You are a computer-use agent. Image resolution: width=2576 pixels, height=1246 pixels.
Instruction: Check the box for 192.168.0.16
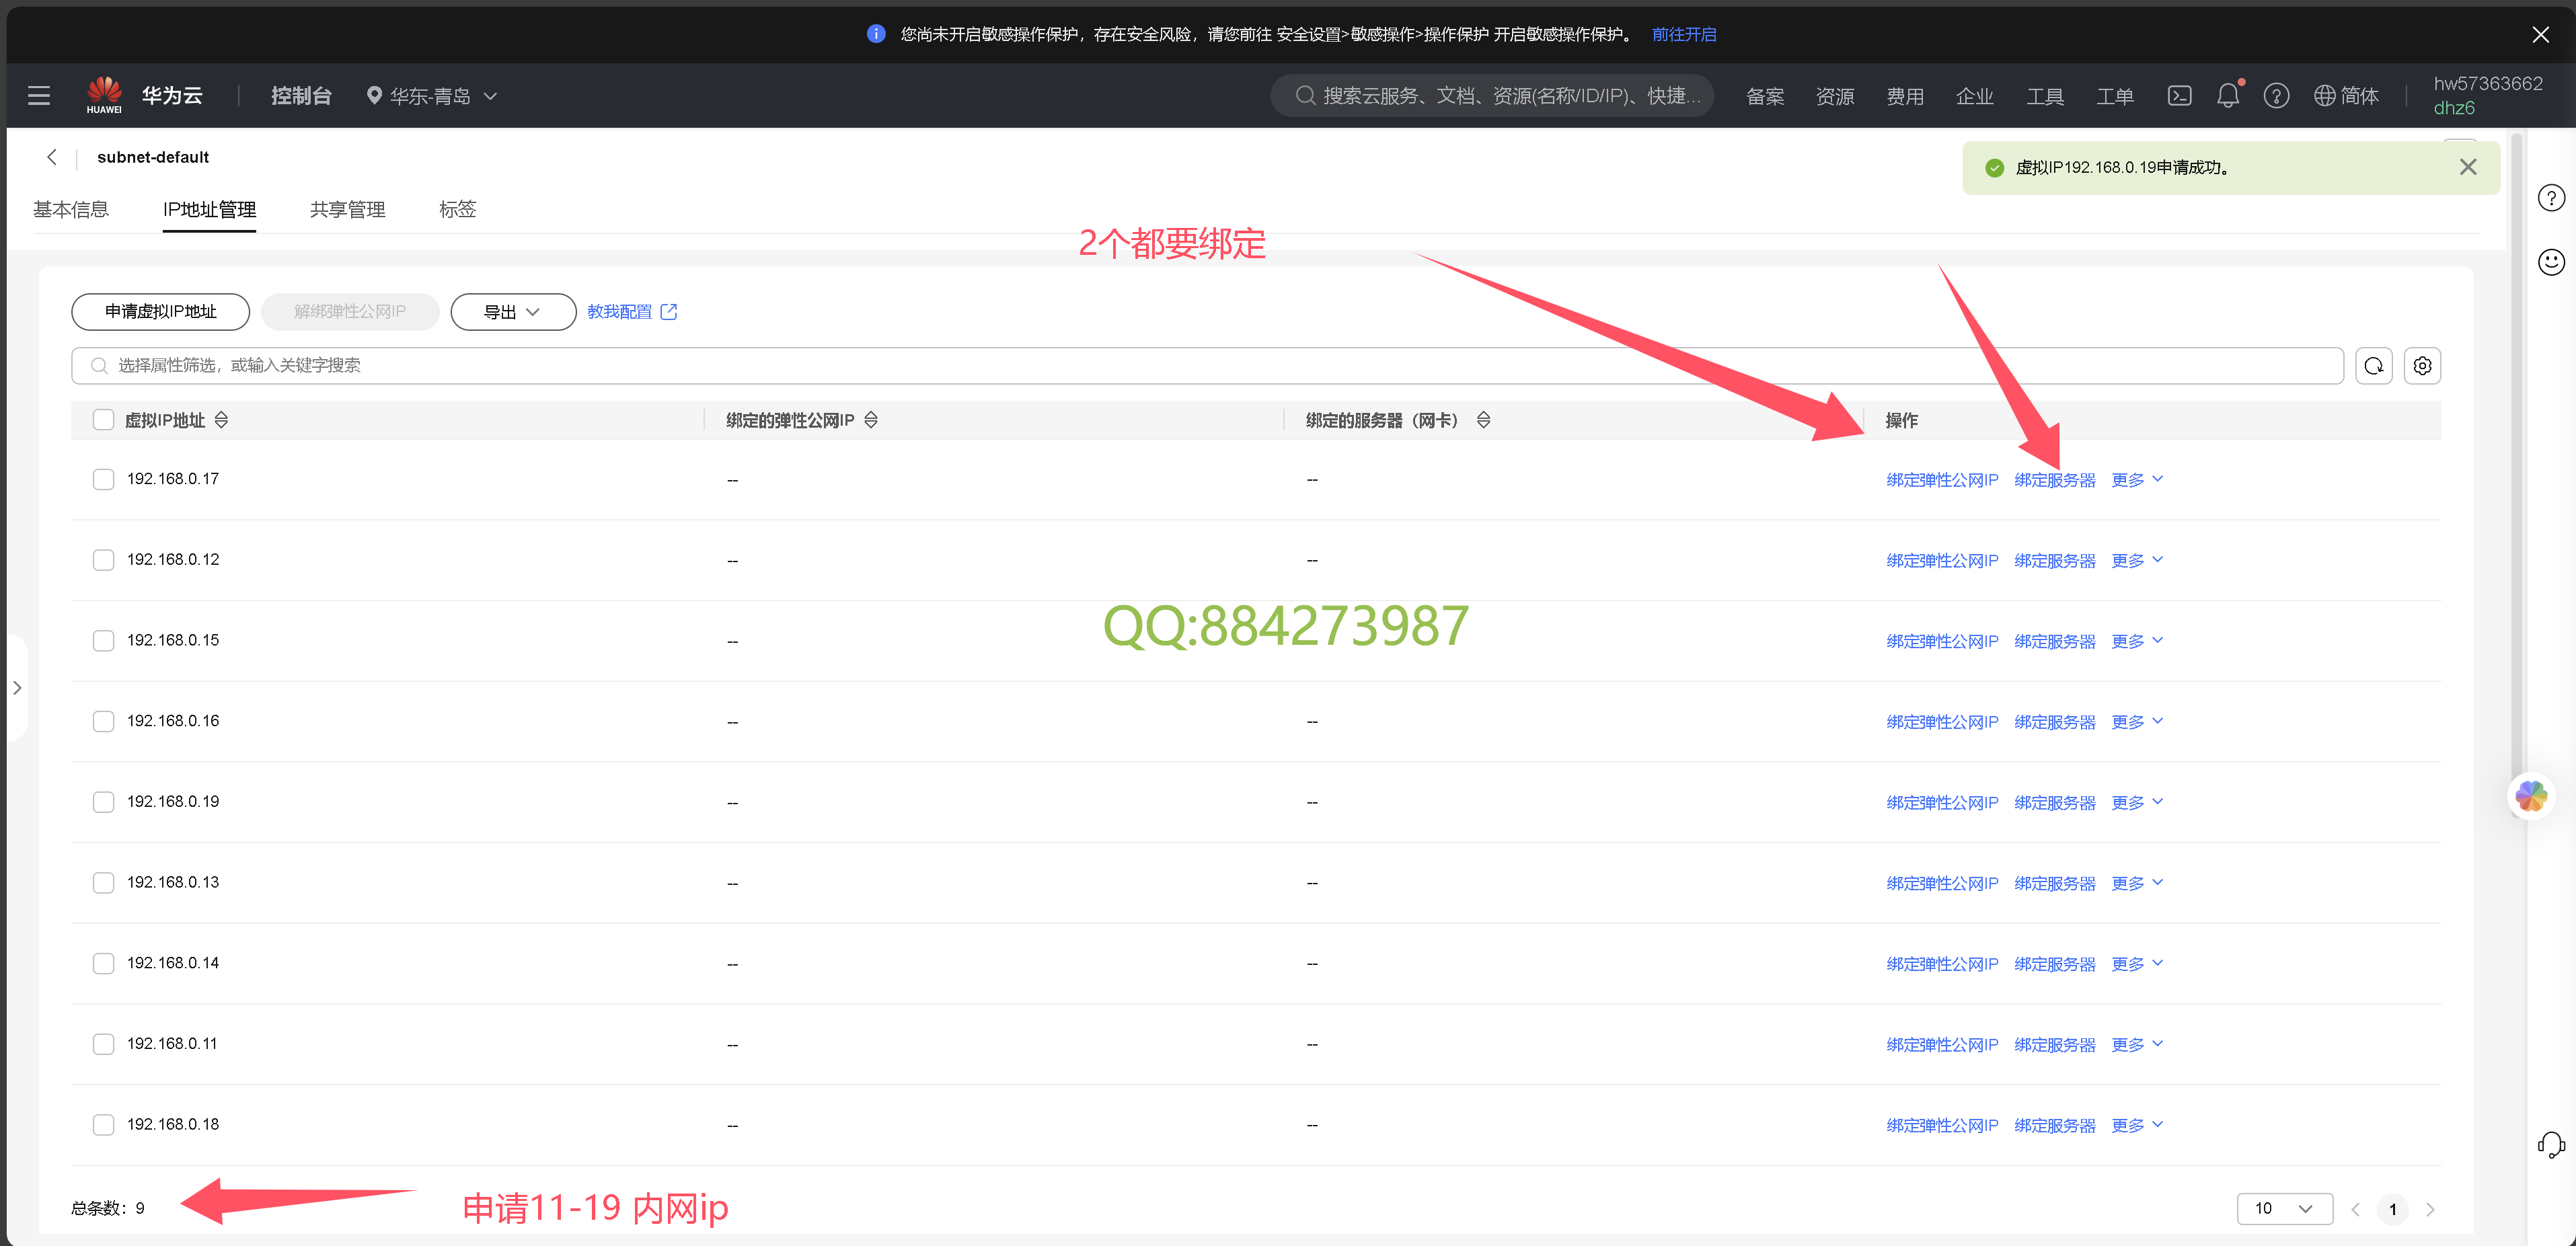[x=103, y=721]
